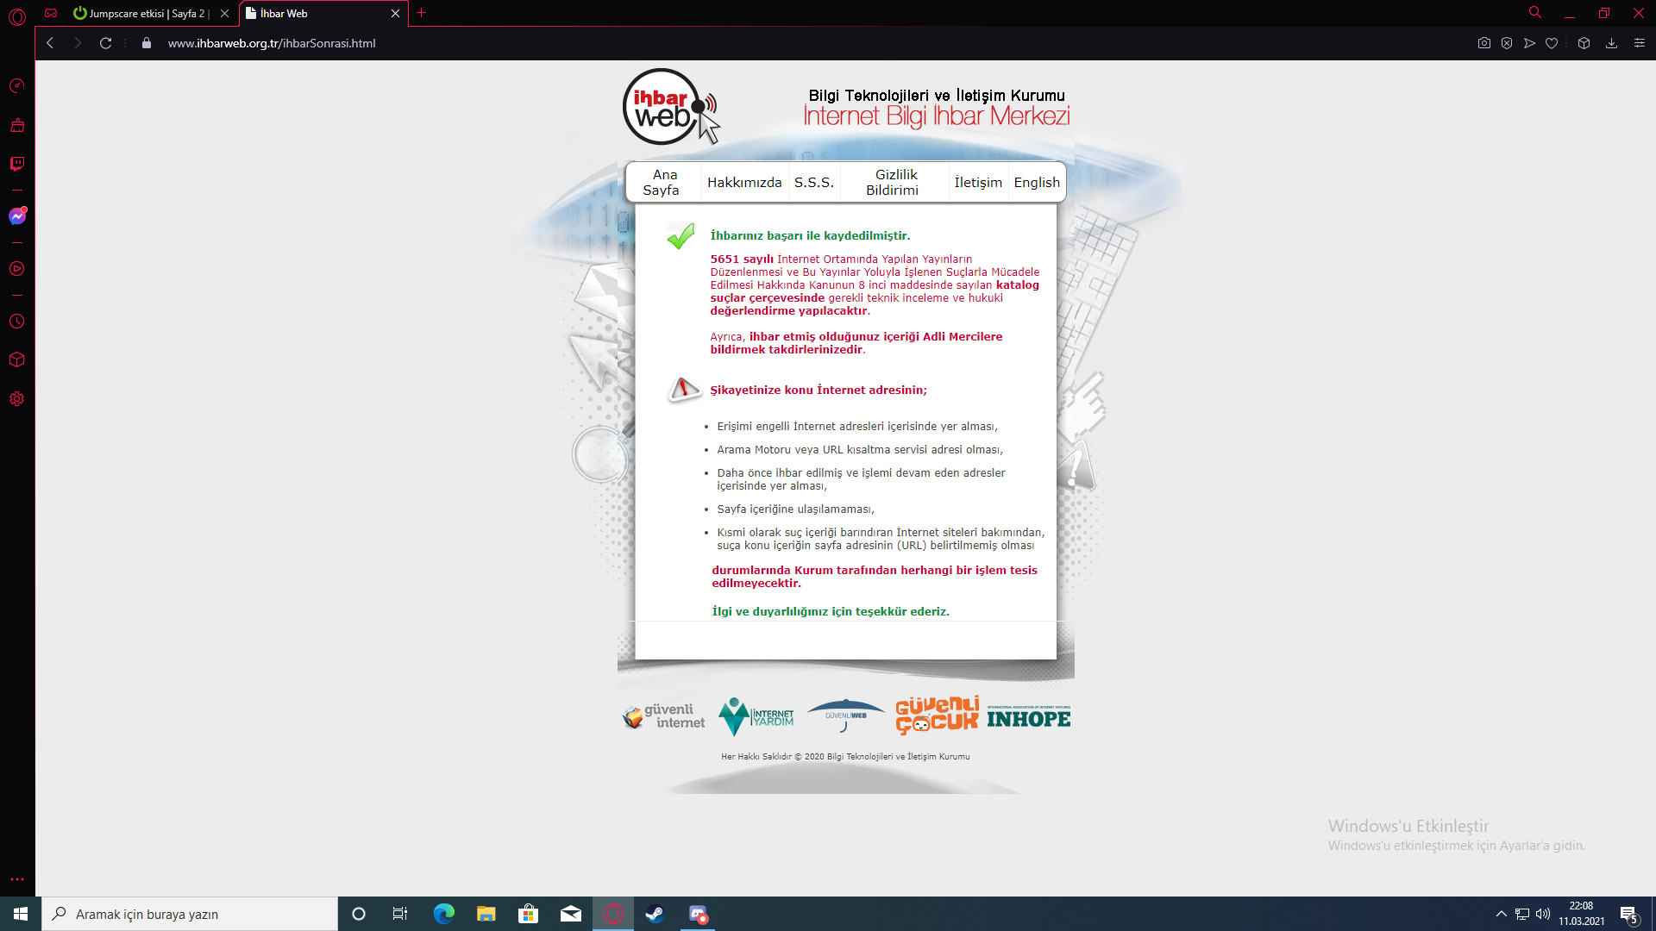Switch the site language to English
This screenshot has width=1656, height=931.
(x=1037, y=183)
